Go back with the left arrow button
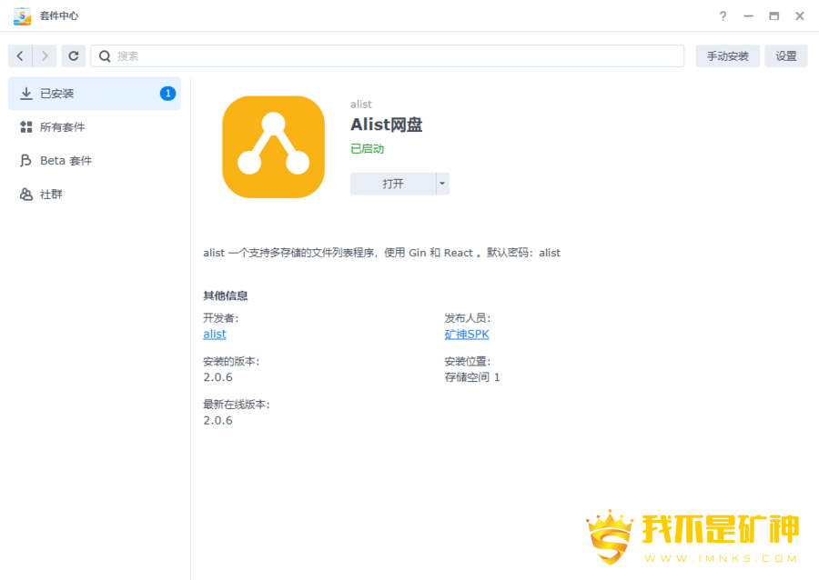Viewport: 819px width, 580px height. (20, 55)
